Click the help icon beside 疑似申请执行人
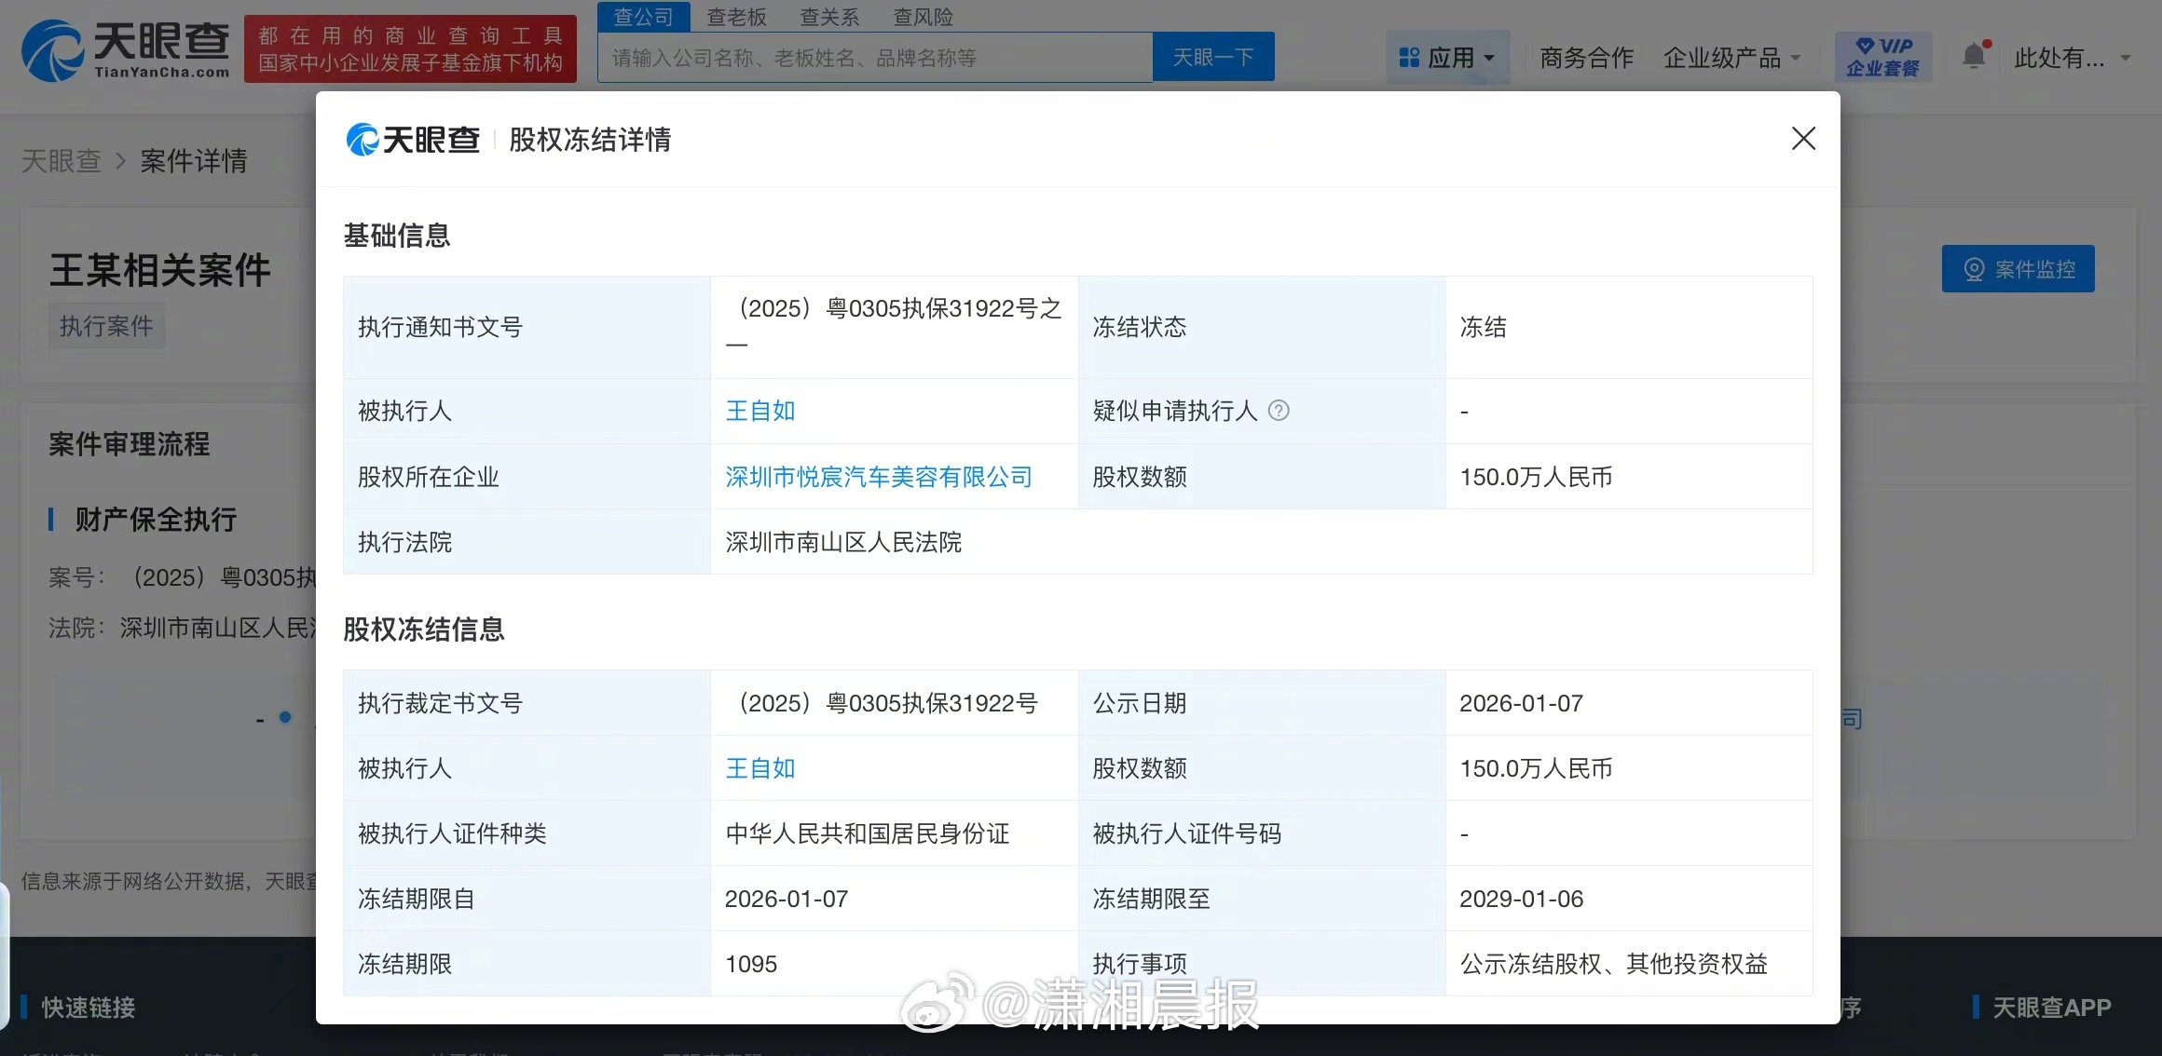 tap(1279, 411)
